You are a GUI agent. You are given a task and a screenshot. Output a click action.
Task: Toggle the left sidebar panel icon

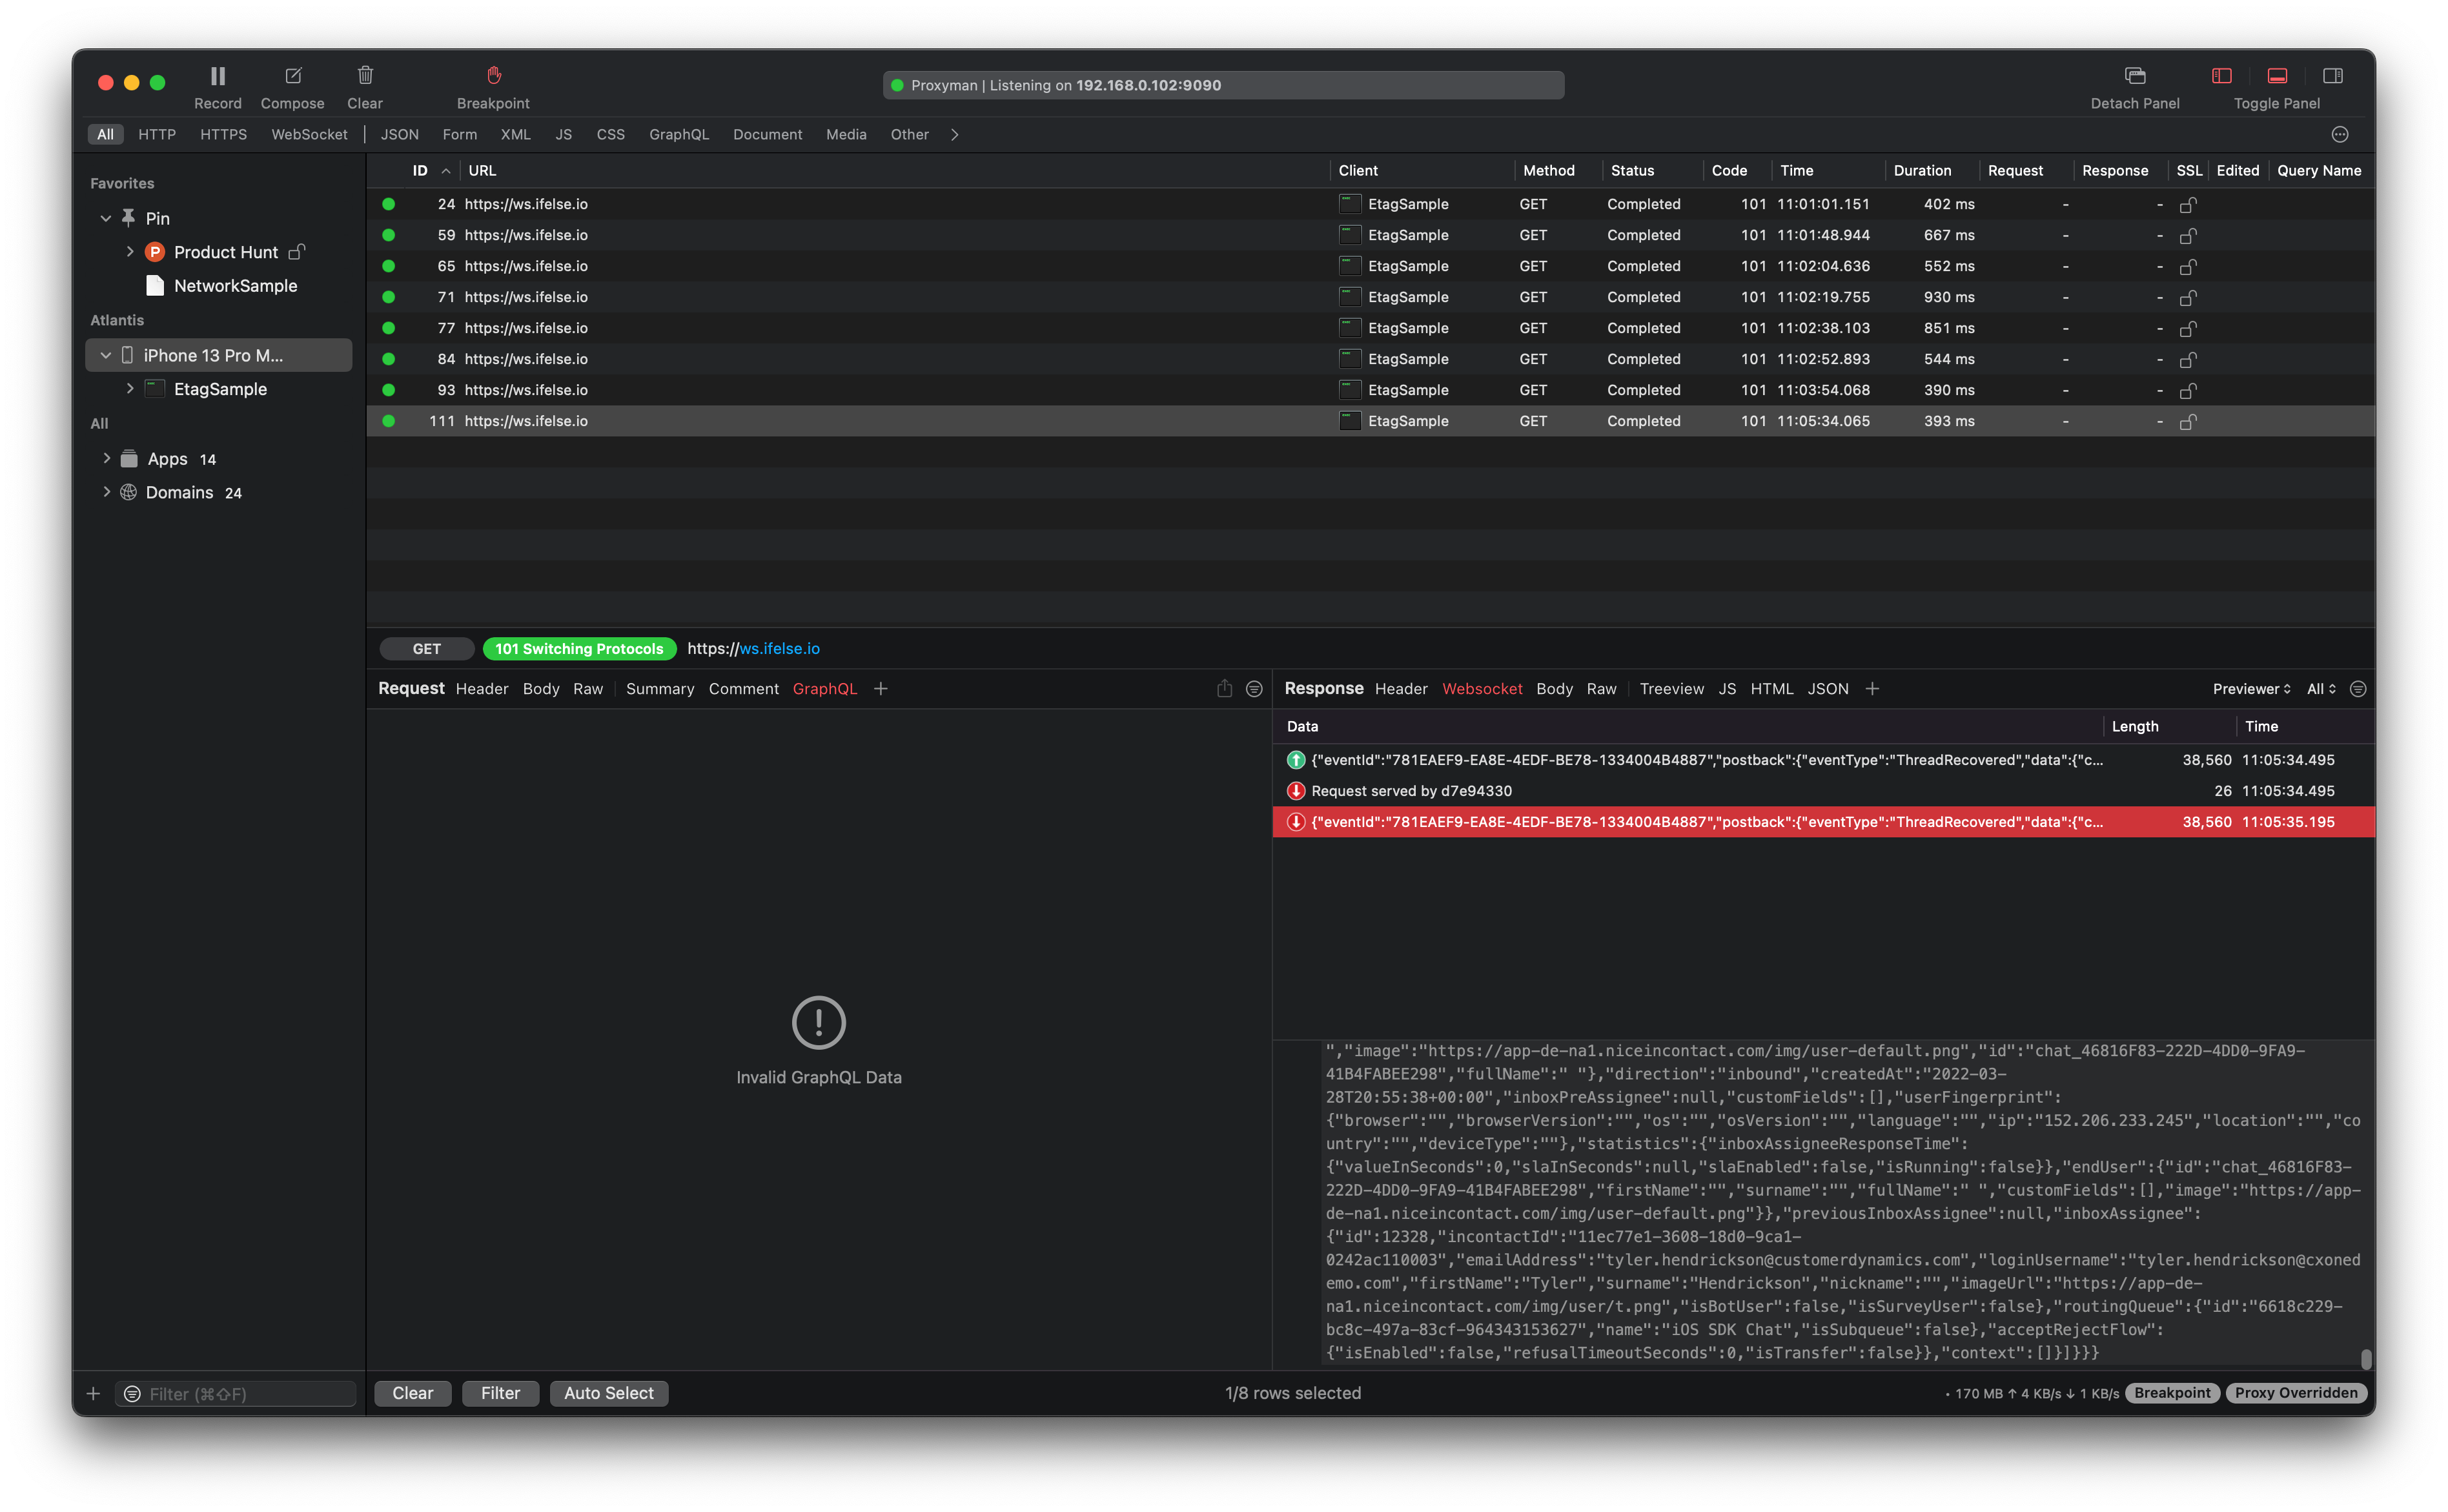coord(2221,77)
